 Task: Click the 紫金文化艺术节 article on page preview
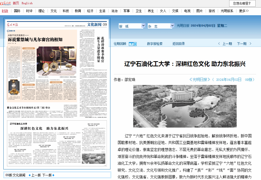click(28, 107)
